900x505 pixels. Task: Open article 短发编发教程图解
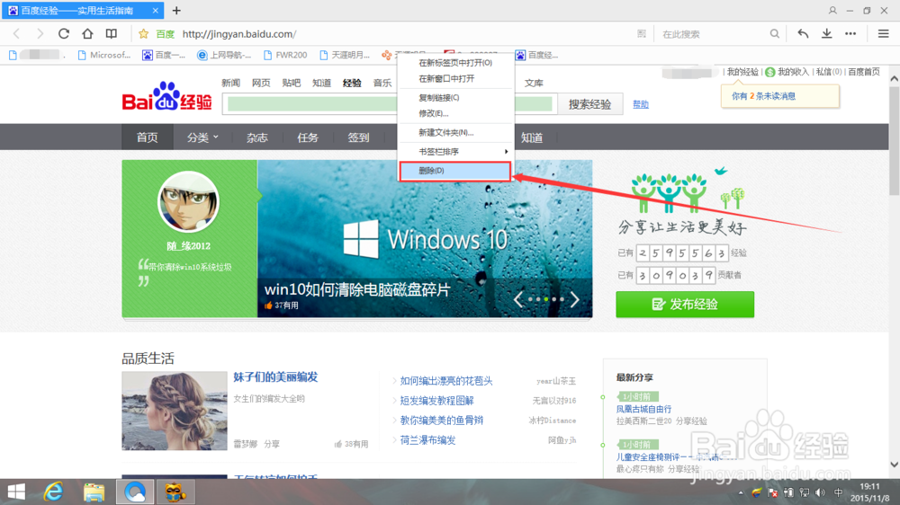point(436,401)
